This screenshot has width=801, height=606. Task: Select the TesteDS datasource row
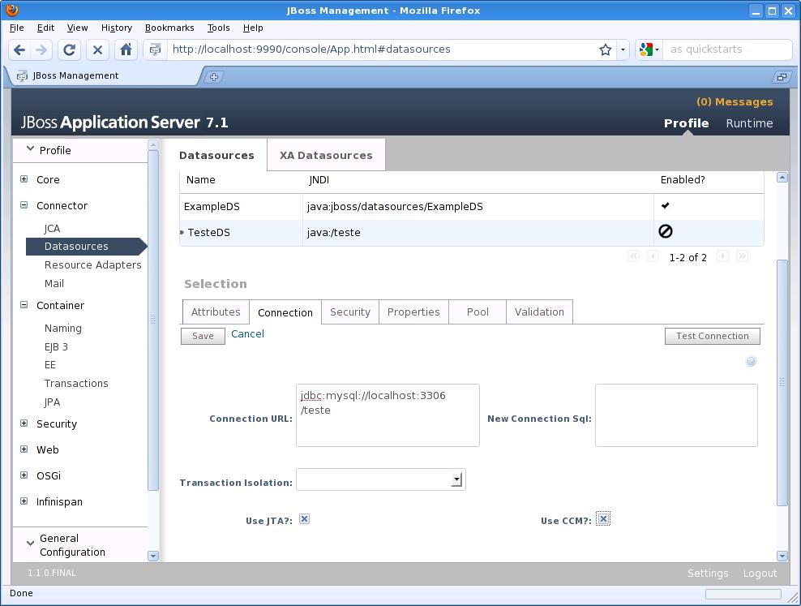472,233
